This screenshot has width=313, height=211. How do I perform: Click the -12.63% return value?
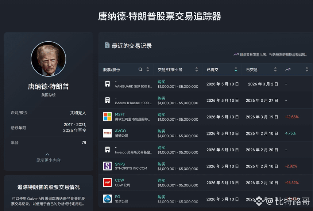(292, 117)
